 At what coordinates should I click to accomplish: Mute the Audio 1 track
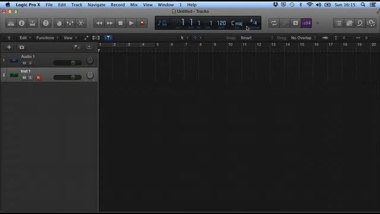tap(24, 63)
